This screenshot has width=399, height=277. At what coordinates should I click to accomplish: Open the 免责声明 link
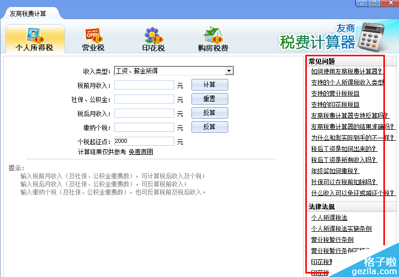click(141, 152)
